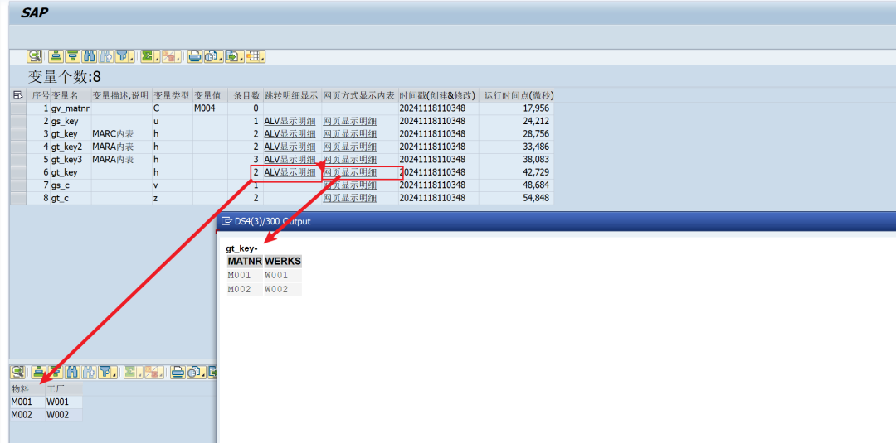
Task: Click binoculars Find icon in lower grid toolbar
Action: point(72,373)
